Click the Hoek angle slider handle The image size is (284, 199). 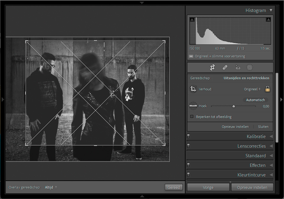click(x=234, y=106)
